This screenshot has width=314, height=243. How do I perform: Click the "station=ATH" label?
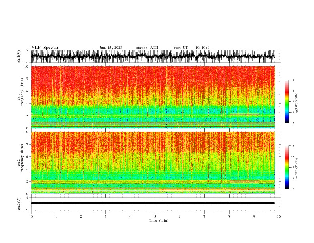(147, 48)
